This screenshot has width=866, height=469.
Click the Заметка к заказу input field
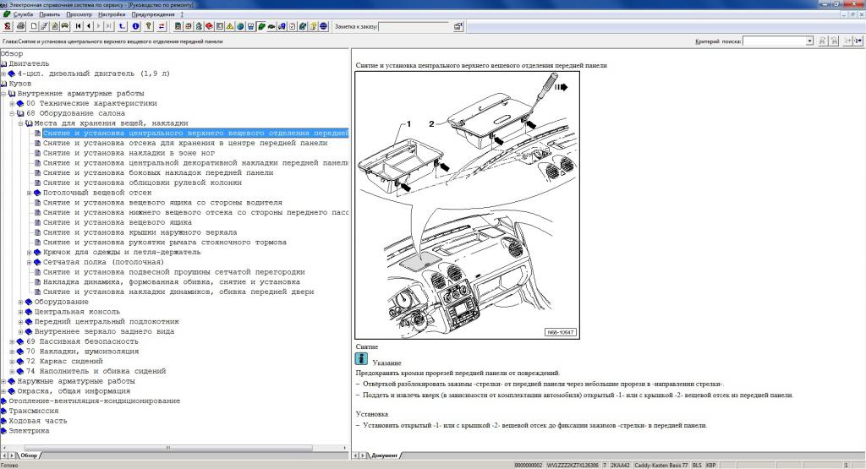414,26
